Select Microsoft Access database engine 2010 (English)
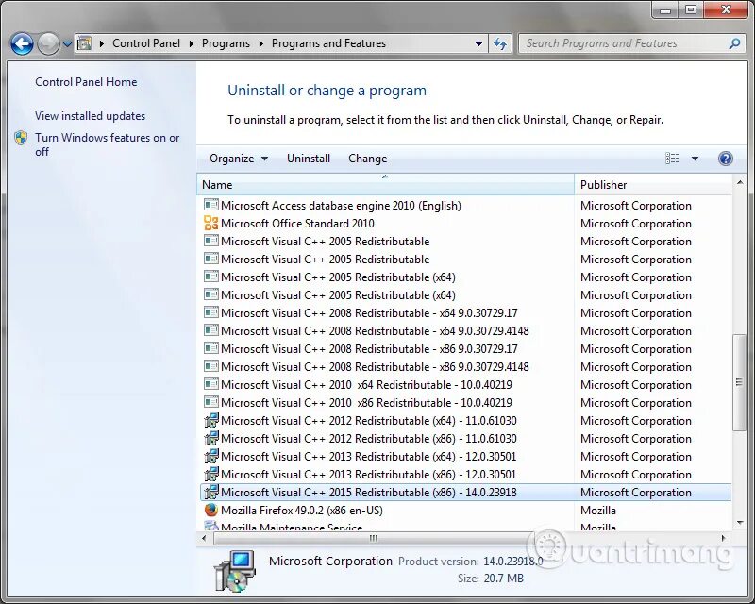Screen dimensions: 755x604 coord(341,206)
